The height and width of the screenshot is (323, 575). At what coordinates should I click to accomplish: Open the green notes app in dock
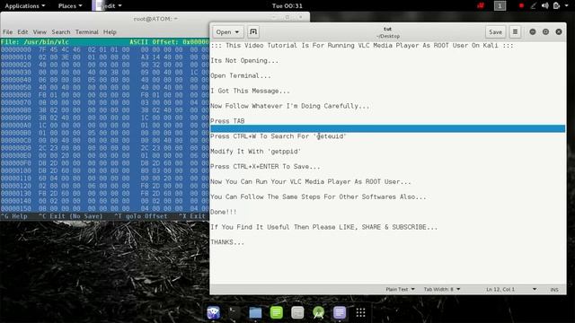[x=276, y=312]
